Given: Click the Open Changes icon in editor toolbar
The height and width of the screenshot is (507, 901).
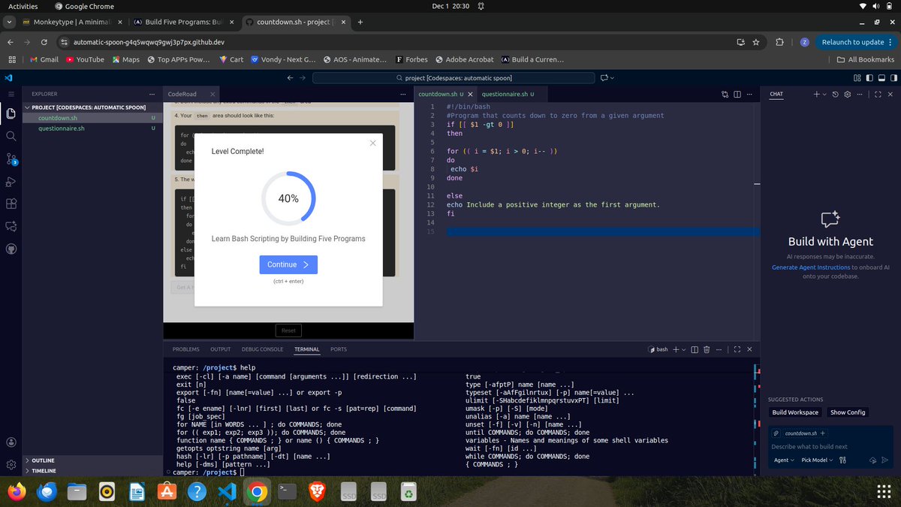Looking at the screenshot, I should coord(725,94).
